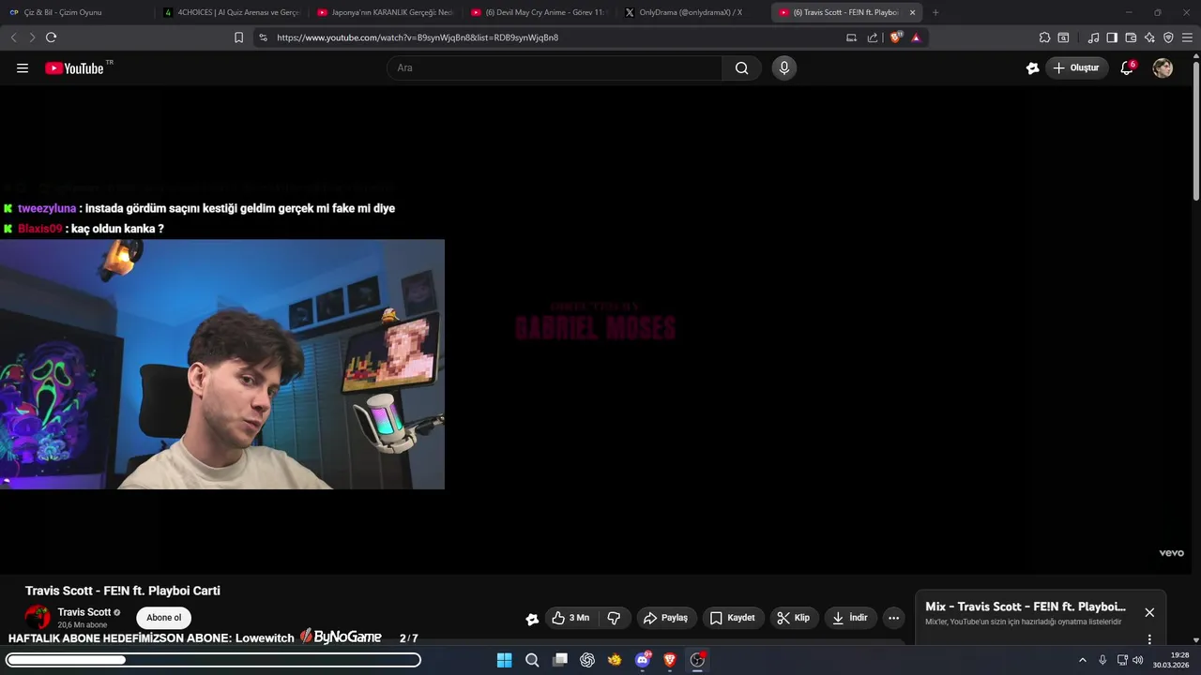Open the tab search toolbar icon
The width and height of the screenshot is (1201, 675).
click(x=1063, y=37)
